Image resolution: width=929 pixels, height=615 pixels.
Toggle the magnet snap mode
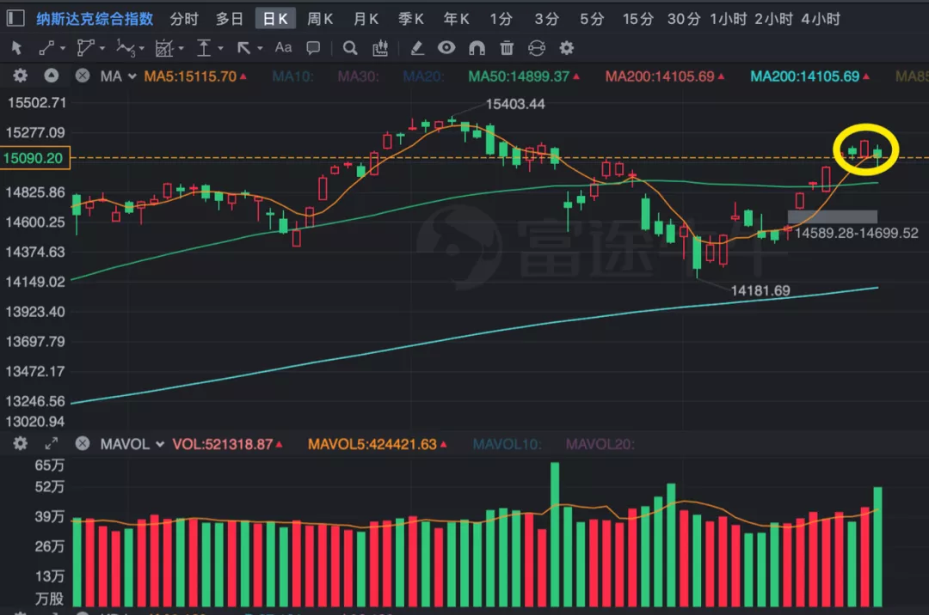[477, 48]
